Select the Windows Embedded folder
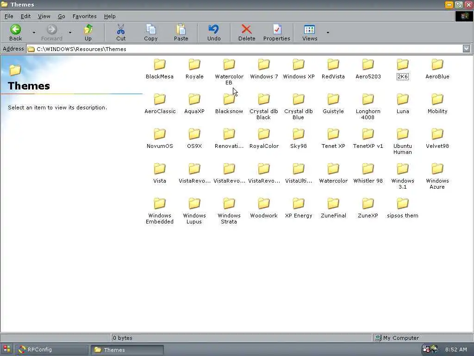This screenshot has width=474, height=356. point(160,211)
